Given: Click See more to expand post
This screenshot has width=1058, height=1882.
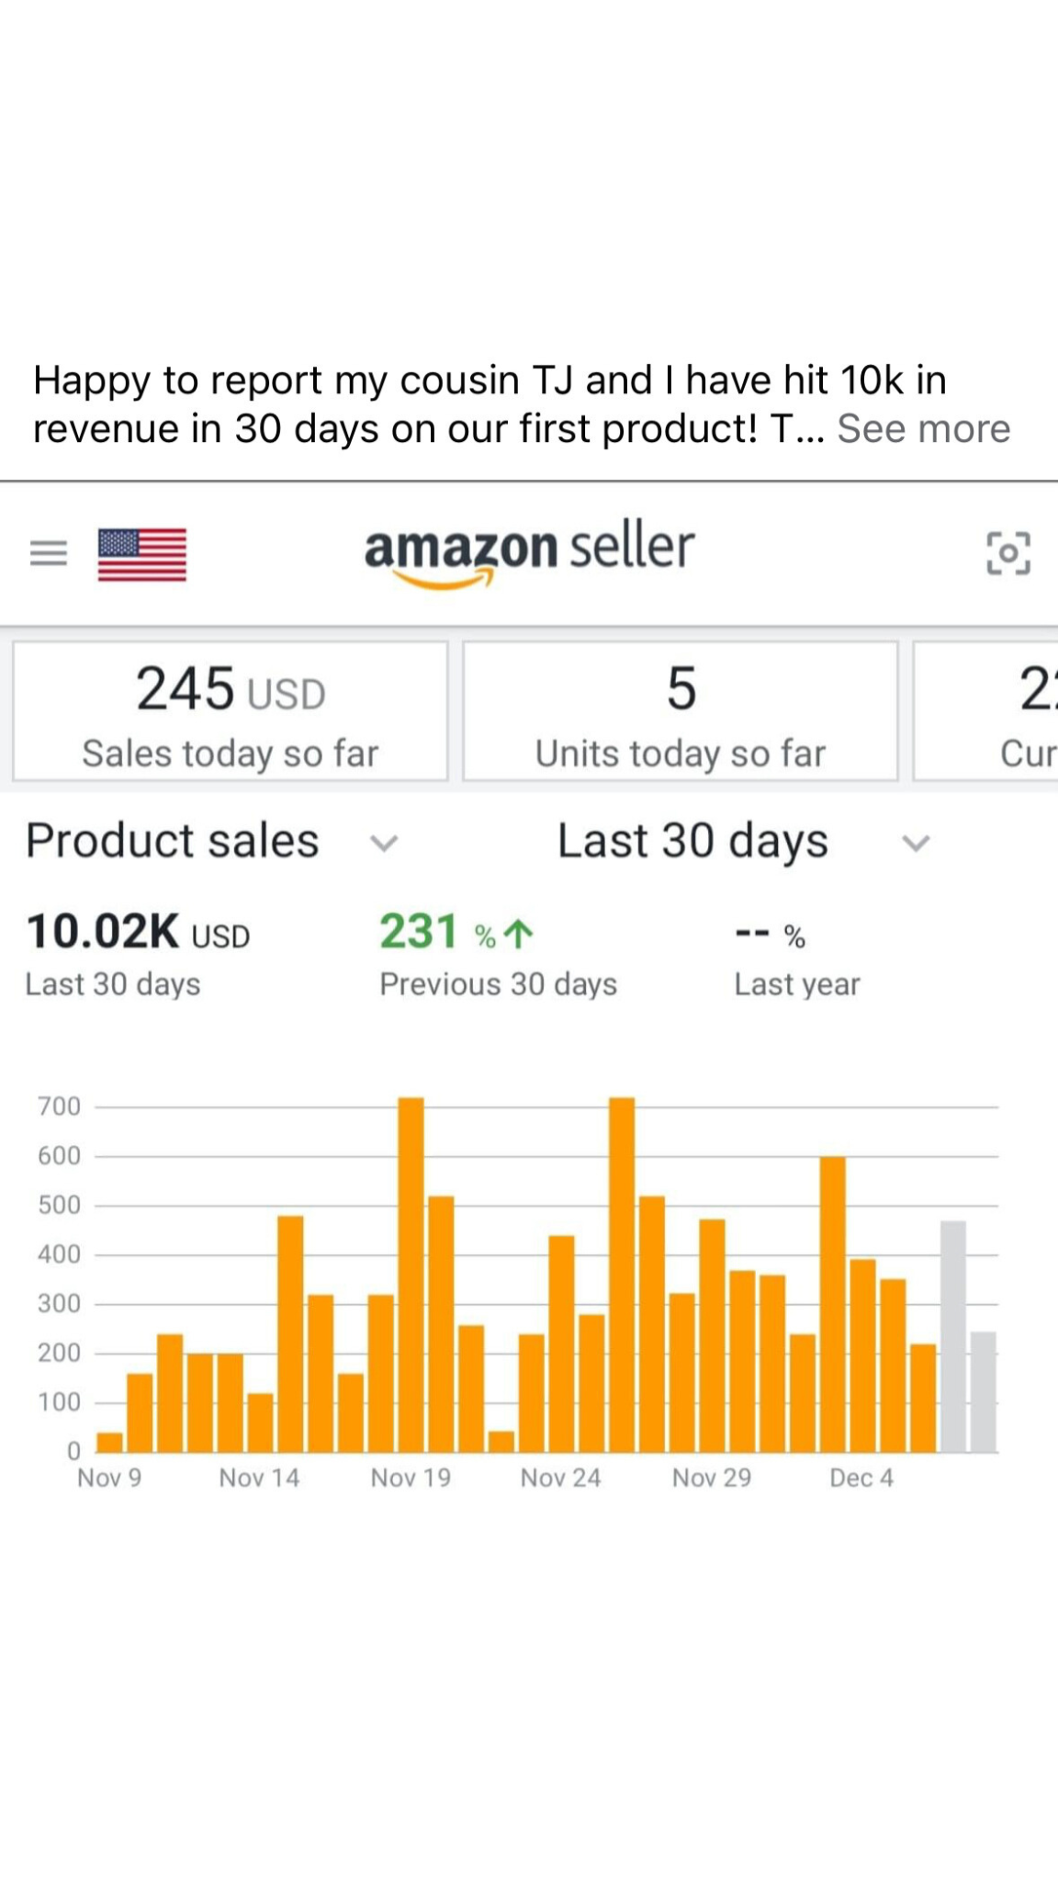Looking at the screenshot, I should (x=923, y=428).
